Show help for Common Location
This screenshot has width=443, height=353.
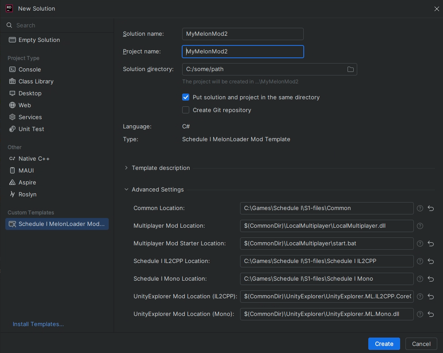[x=420, y=208]
